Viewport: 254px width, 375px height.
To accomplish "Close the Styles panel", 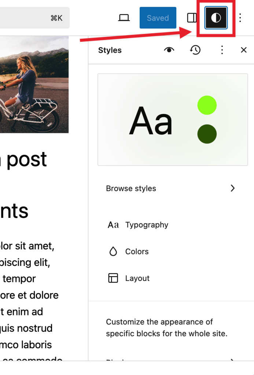I will (x=244, y=50).
